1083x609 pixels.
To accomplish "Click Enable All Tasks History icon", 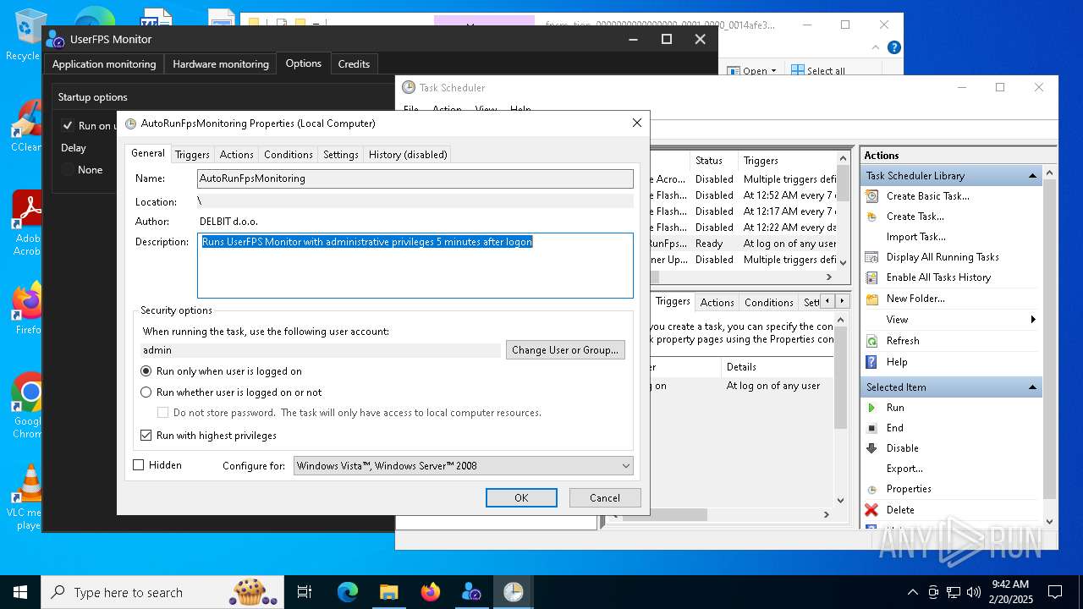I will pos(871,277).
